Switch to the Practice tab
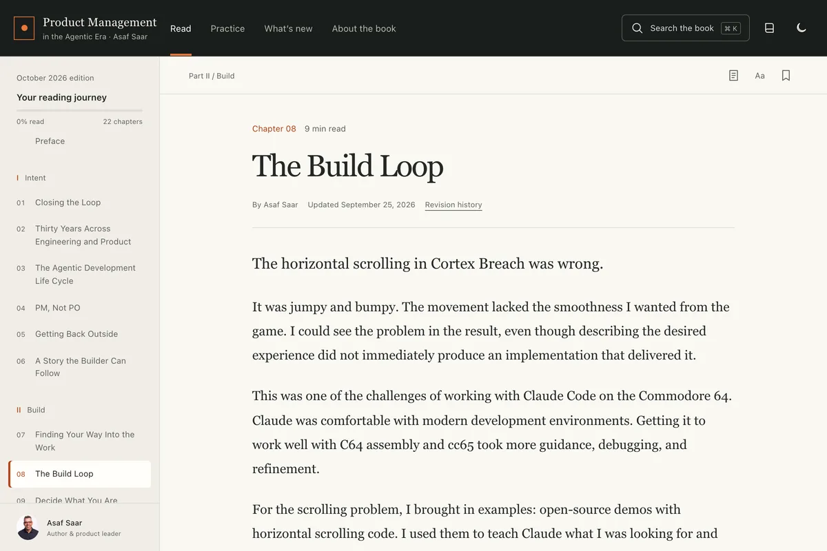This screenshot has height=551, width=827. click(227, 28)
